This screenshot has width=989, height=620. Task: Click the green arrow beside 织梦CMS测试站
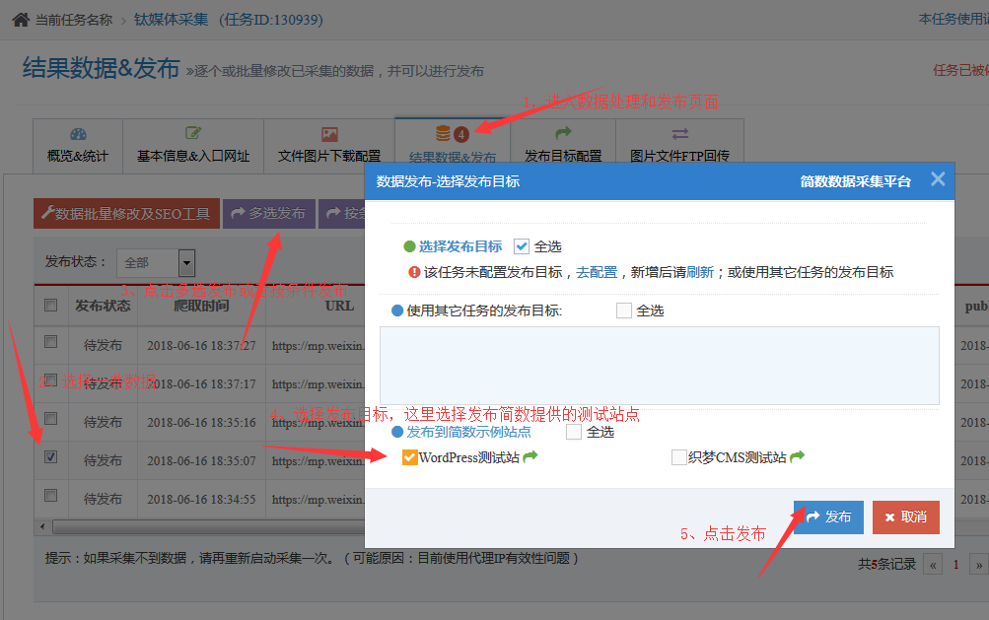coord(798,456)
